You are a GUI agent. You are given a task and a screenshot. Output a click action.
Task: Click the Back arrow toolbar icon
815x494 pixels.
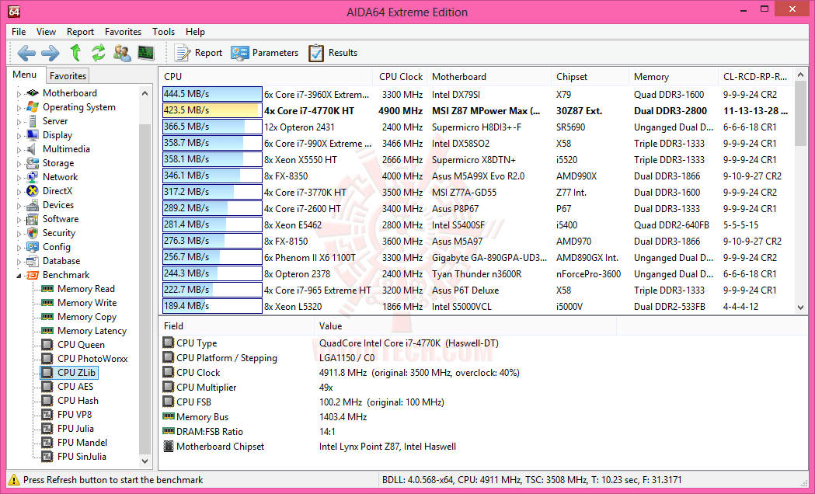point(26,53)
